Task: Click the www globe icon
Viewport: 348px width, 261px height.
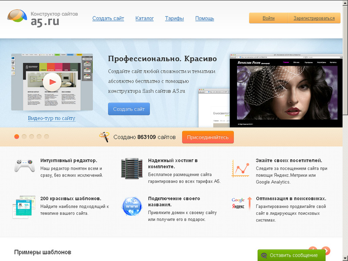Action: (x=132, y=206)
